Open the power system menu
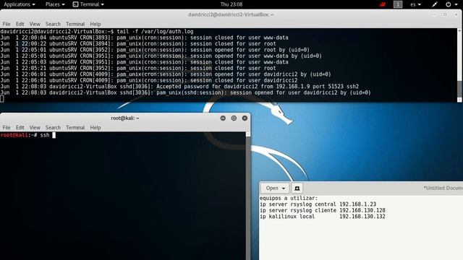Viewport: 463px width, 260px height. [451, 4]
